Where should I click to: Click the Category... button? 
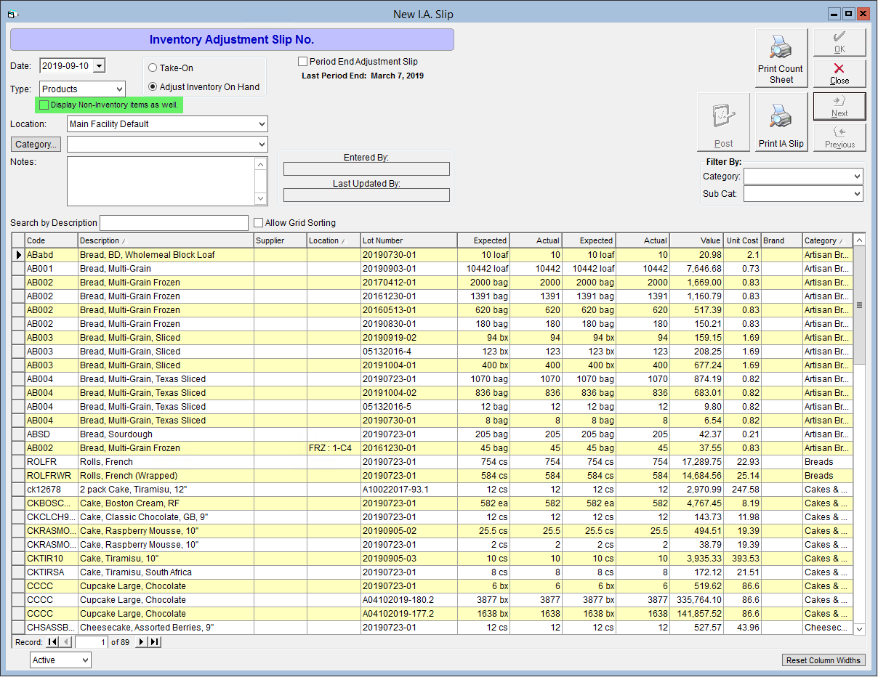point(36,145)
